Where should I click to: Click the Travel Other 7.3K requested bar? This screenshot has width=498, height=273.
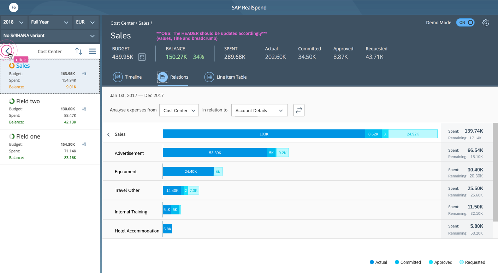pos(194,190)
